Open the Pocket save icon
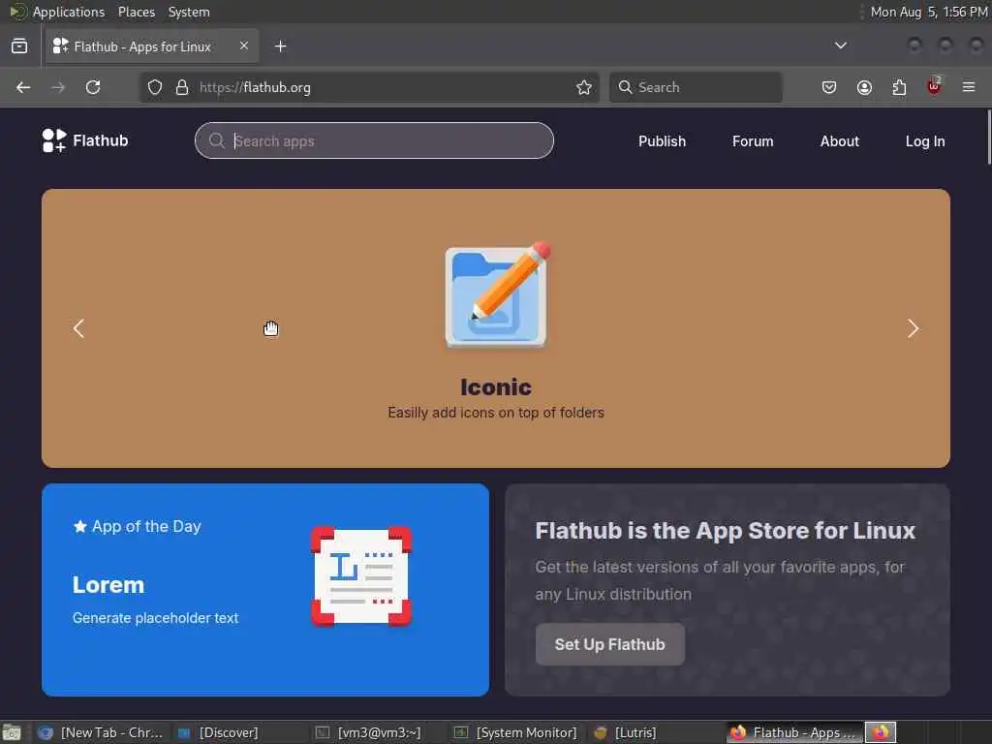Viewport: 992px width, 744px height. tap(829, 87)
